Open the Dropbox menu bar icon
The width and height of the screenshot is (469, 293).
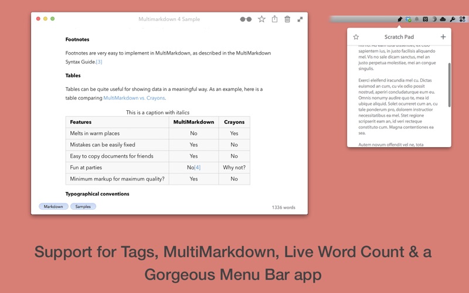point(408,19)
